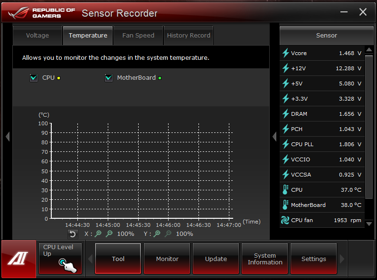Open the Tool menu button

click(x=118, y=258)
